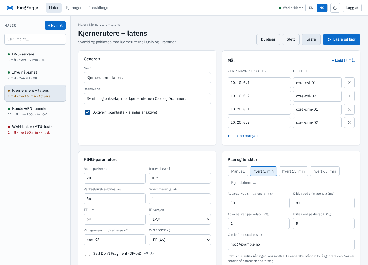Click Maler breadcrumb link

click(82, 25)
